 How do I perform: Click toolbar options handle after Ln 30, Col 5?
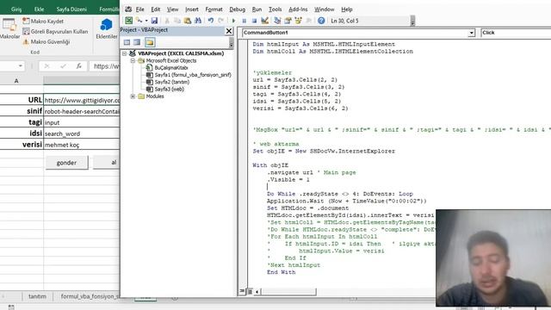(412, 21)
